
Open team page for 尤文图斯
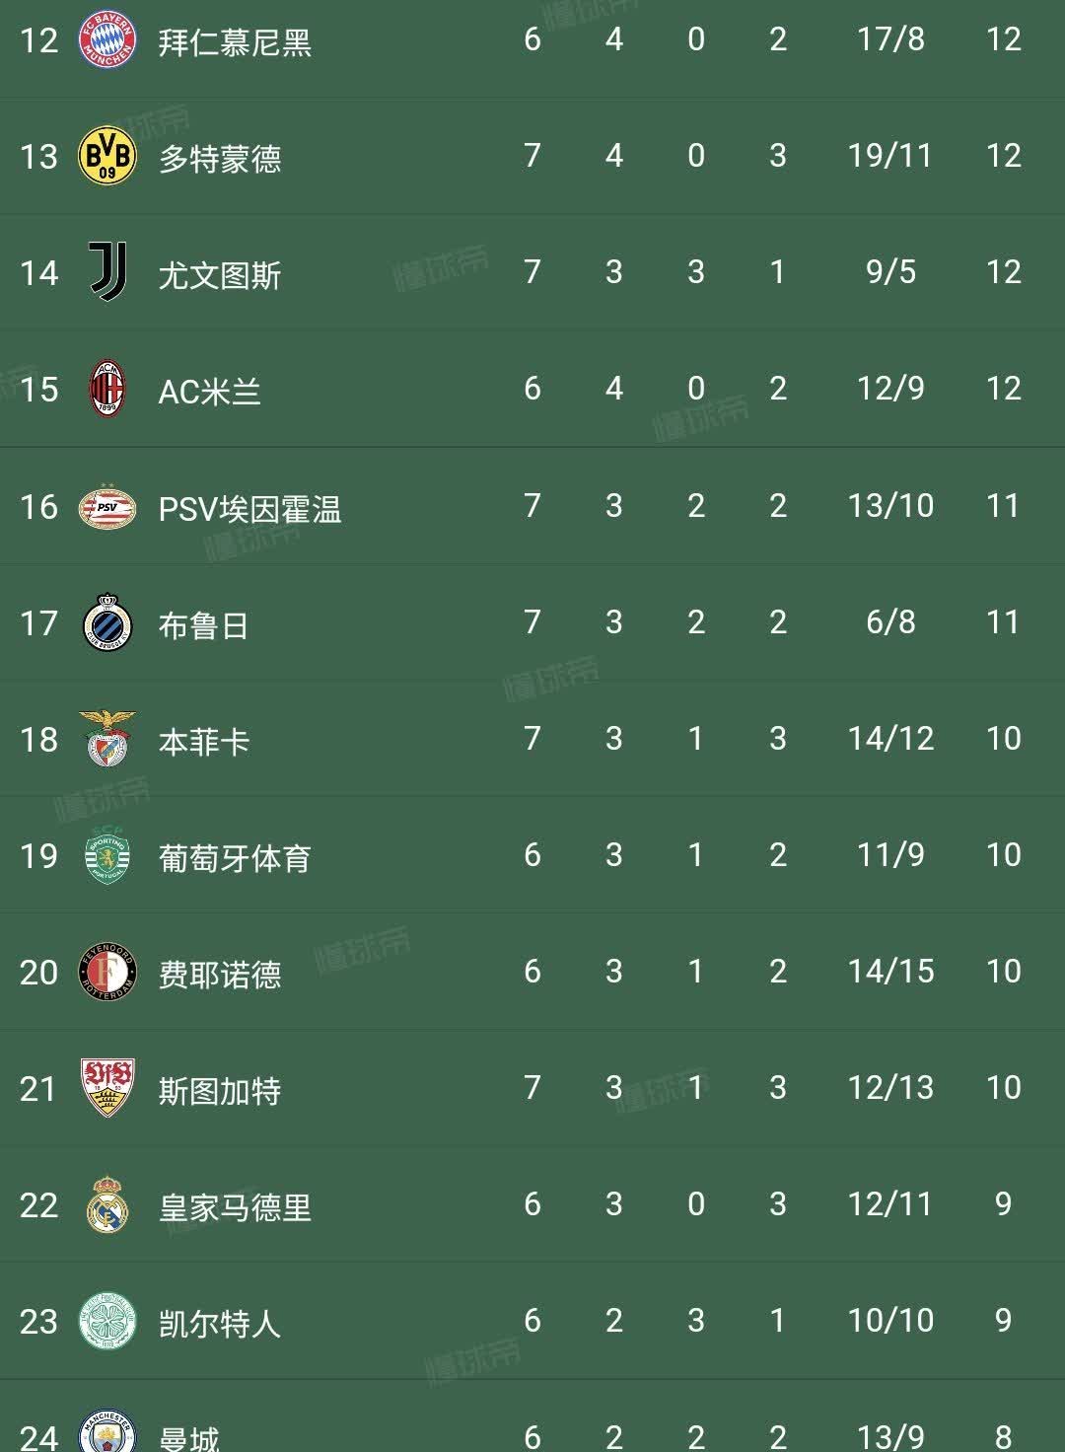[219, 274]
